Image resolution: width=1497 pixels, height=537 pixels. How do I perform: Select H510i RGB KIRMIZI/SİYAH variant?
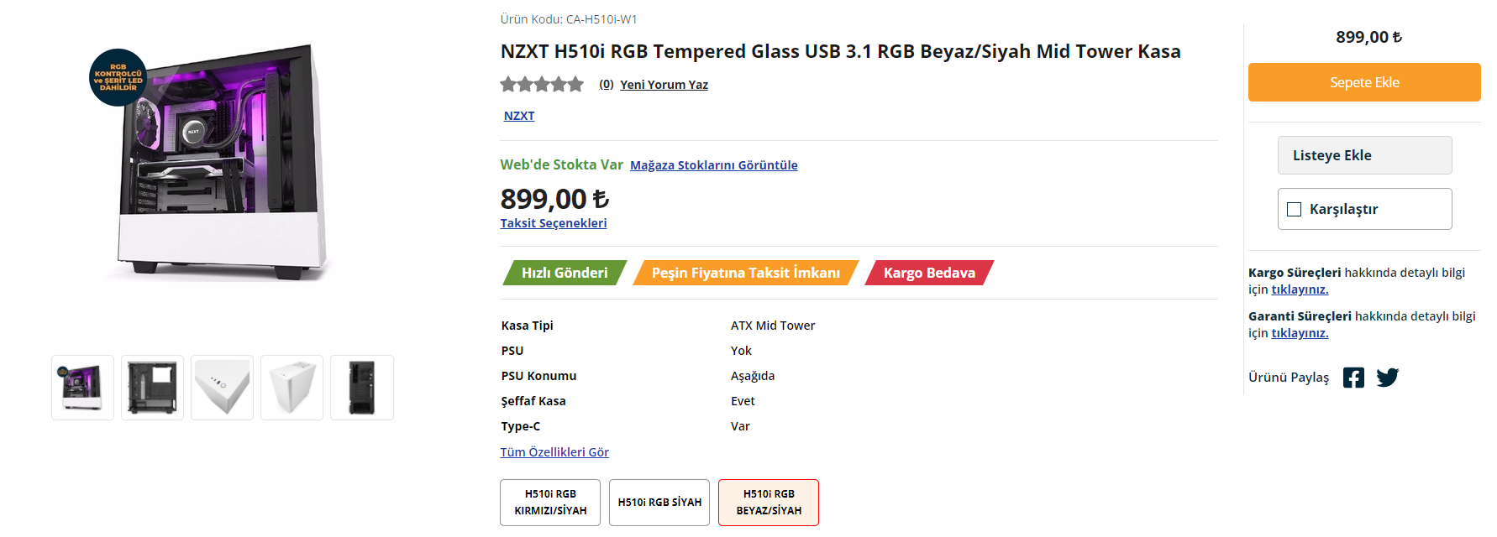point(550,503)
